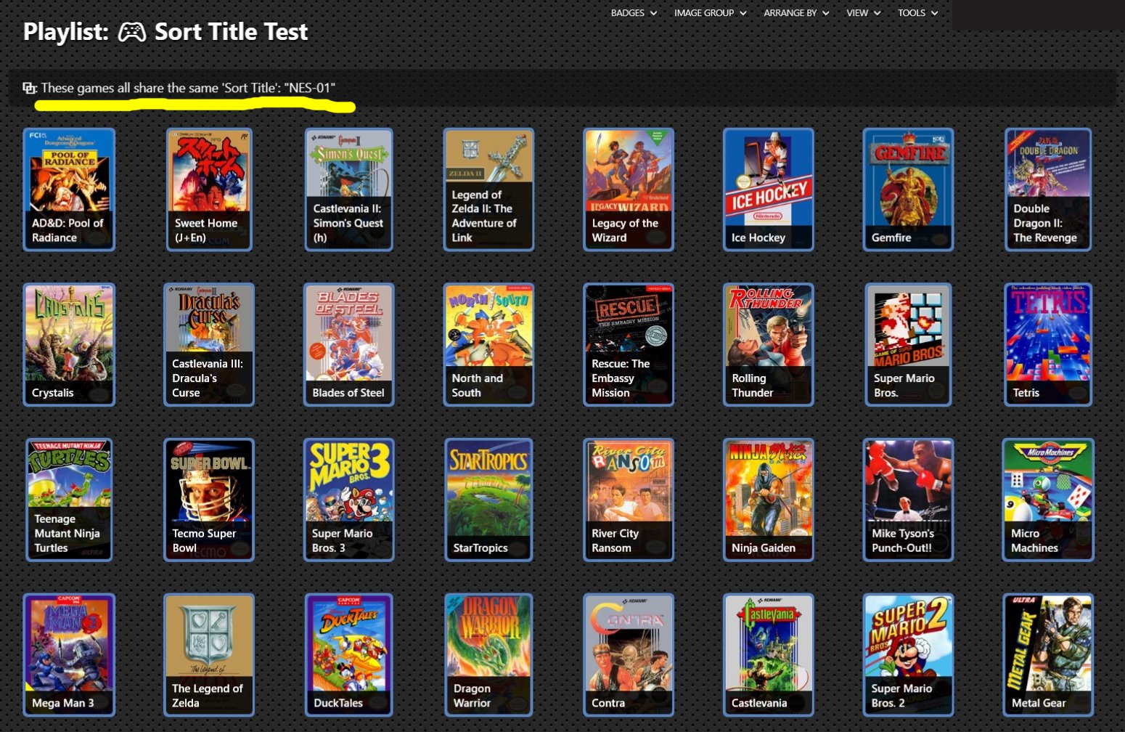Select the Tetris game cover
Screen dimensions: 1125x732
1048,343
